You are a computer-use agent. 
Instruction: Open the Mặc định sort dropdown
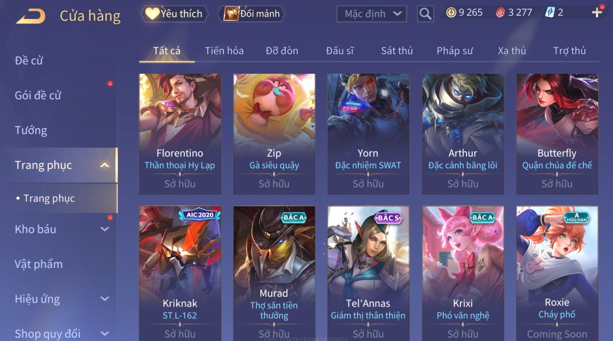372,14
